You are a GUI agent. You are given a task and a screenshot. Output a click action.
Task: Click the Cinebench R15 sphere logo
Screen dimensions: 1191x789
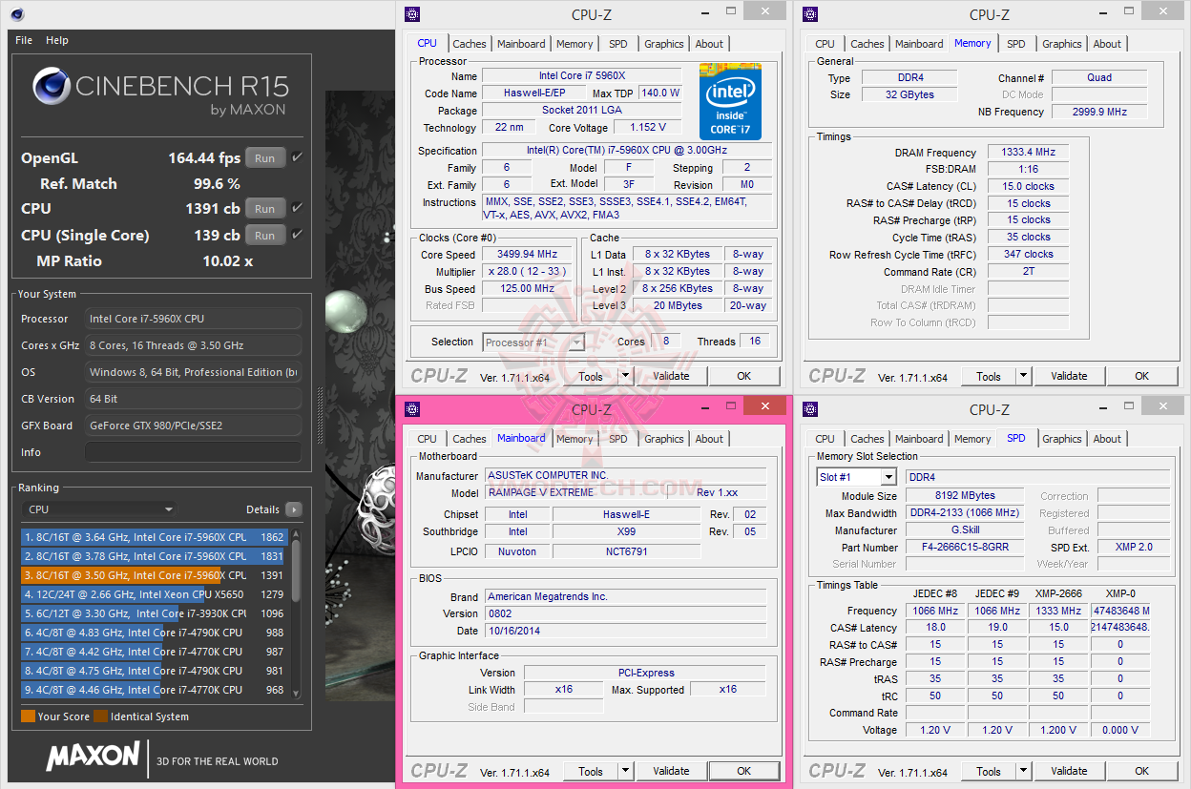52,87
